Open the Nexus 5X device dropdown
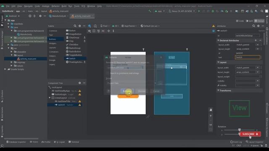Viewport: 269px width, 151px height. [182, 11]
